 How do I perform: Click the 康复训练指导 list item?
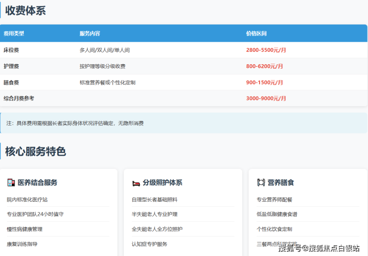[x=22, y=244]
